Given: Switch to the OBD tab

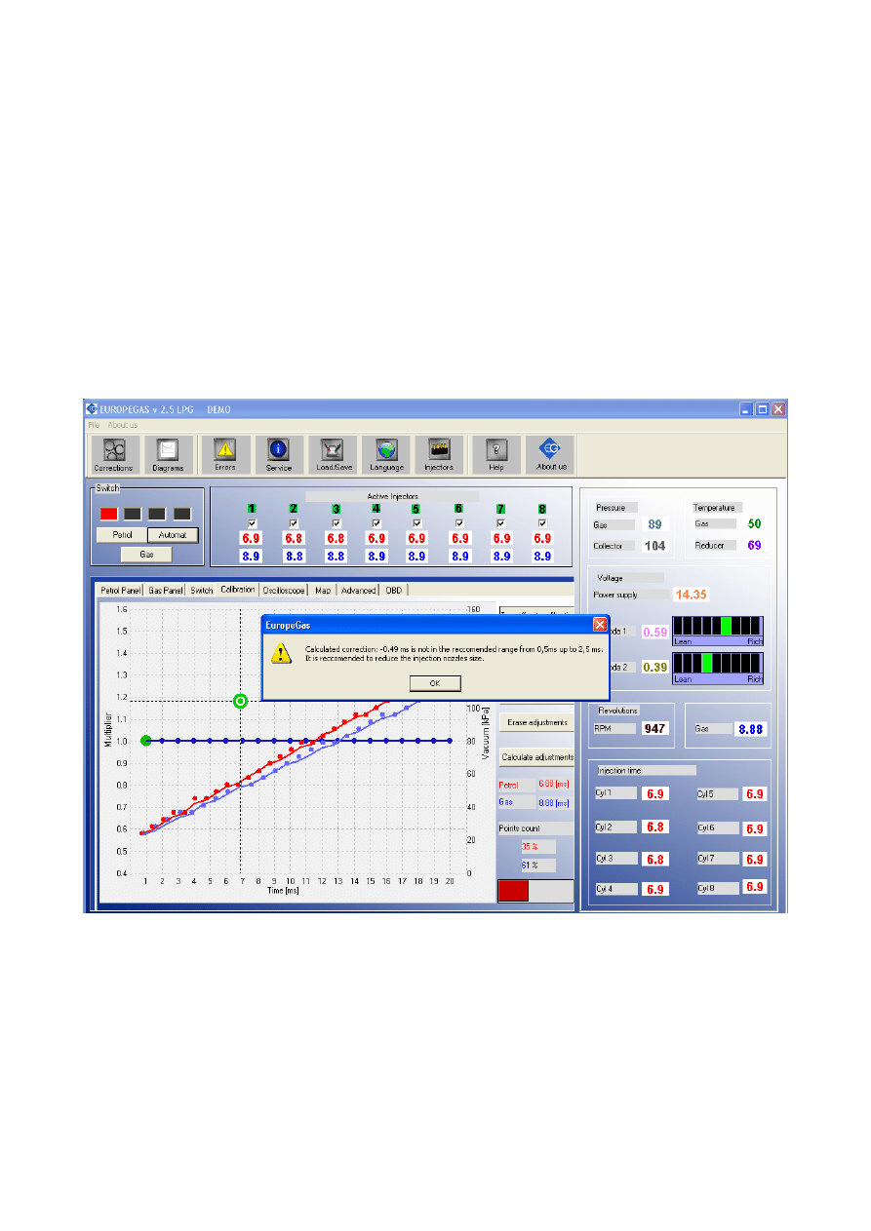Looking at the screenshot, I should 393,590.
